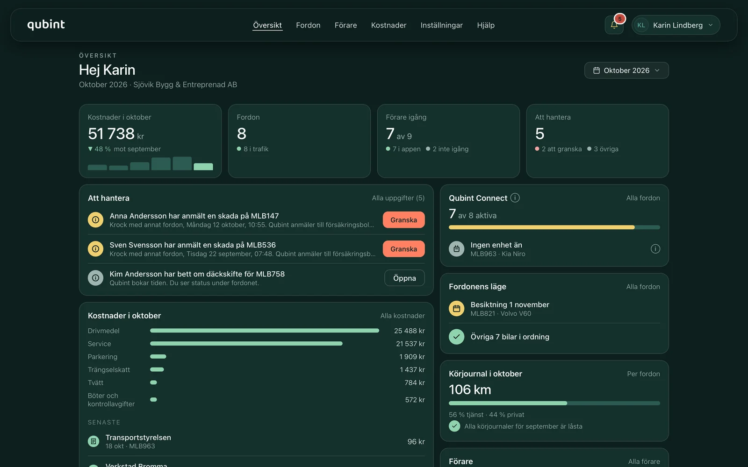
Task: Click the calendar icon for Besiktning 1 november
Action: 457,309
